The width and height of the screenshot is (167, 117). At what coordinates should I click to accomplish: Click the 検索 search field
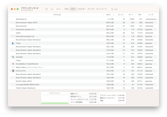134,9
